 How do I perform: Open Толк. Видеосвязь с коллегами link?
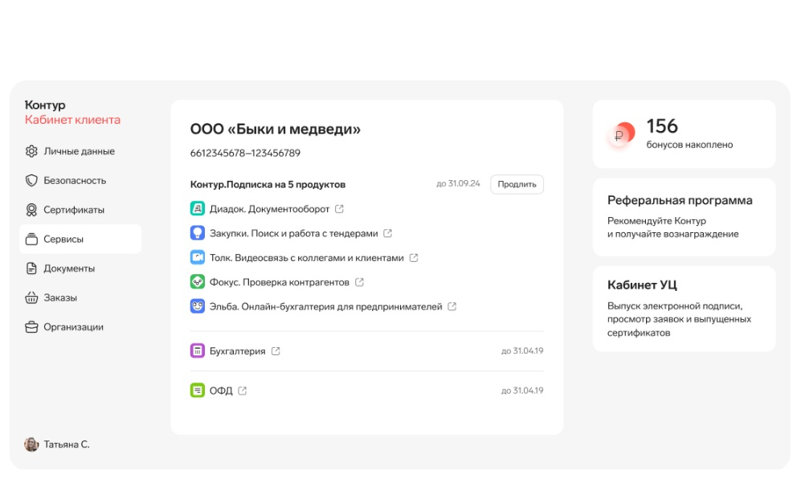click(x=307, y=258)
